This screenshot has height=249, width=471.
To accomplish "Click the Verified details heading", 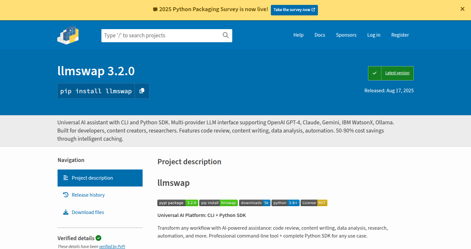I will click(x=76, y=238).
